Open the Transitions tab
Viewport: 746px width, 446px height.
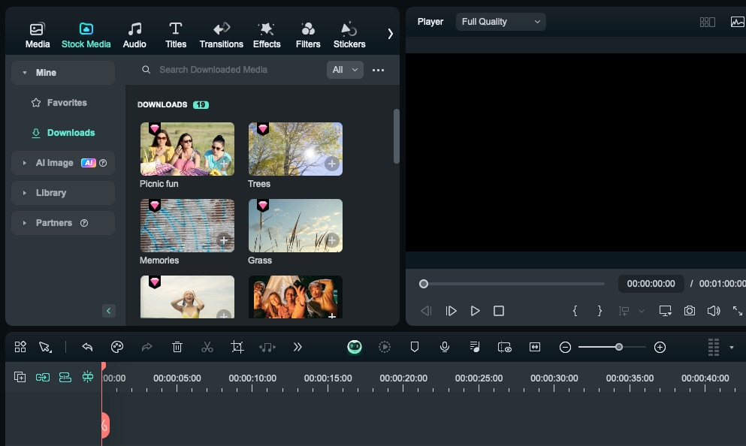[x=221, y=35]
